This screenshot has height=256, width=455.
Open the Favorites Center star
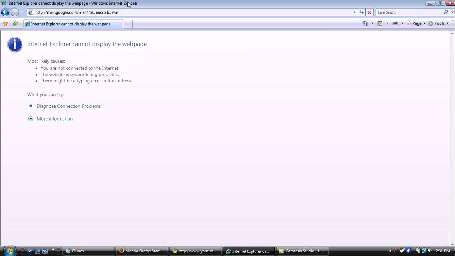pyautogui.click(x=5, y=24)
